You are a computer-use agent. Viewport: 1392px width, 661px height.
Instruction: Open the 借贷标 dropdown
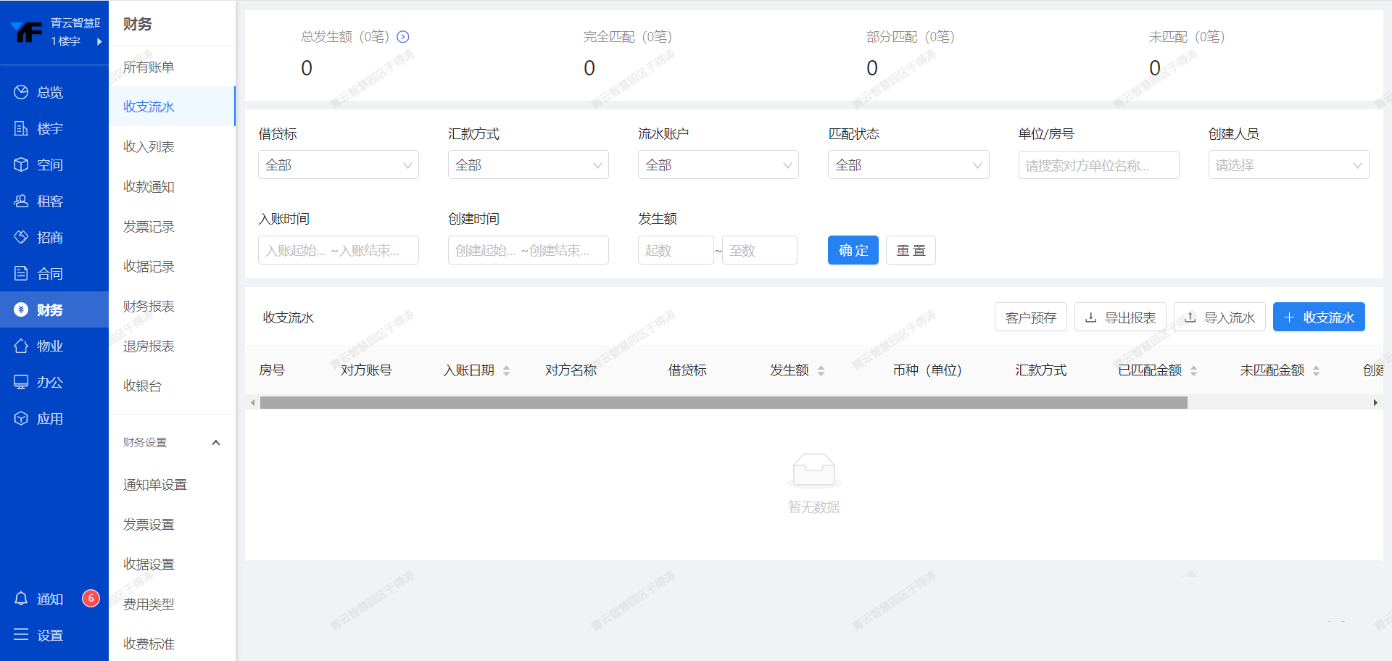(x=338, y=165)
